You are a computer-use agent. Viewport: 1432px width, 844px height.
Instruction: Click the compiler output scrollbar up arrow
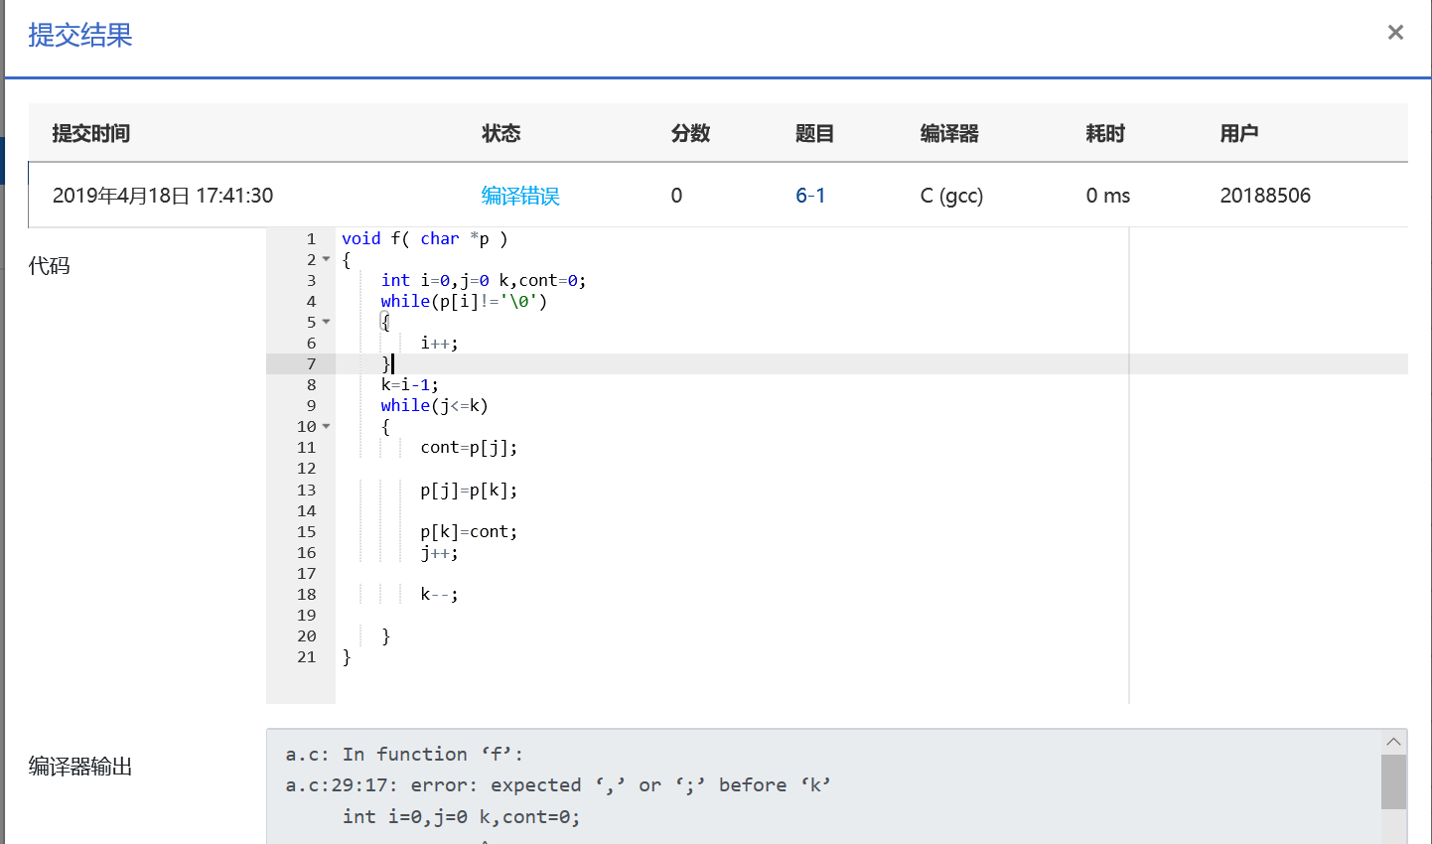1393,742
